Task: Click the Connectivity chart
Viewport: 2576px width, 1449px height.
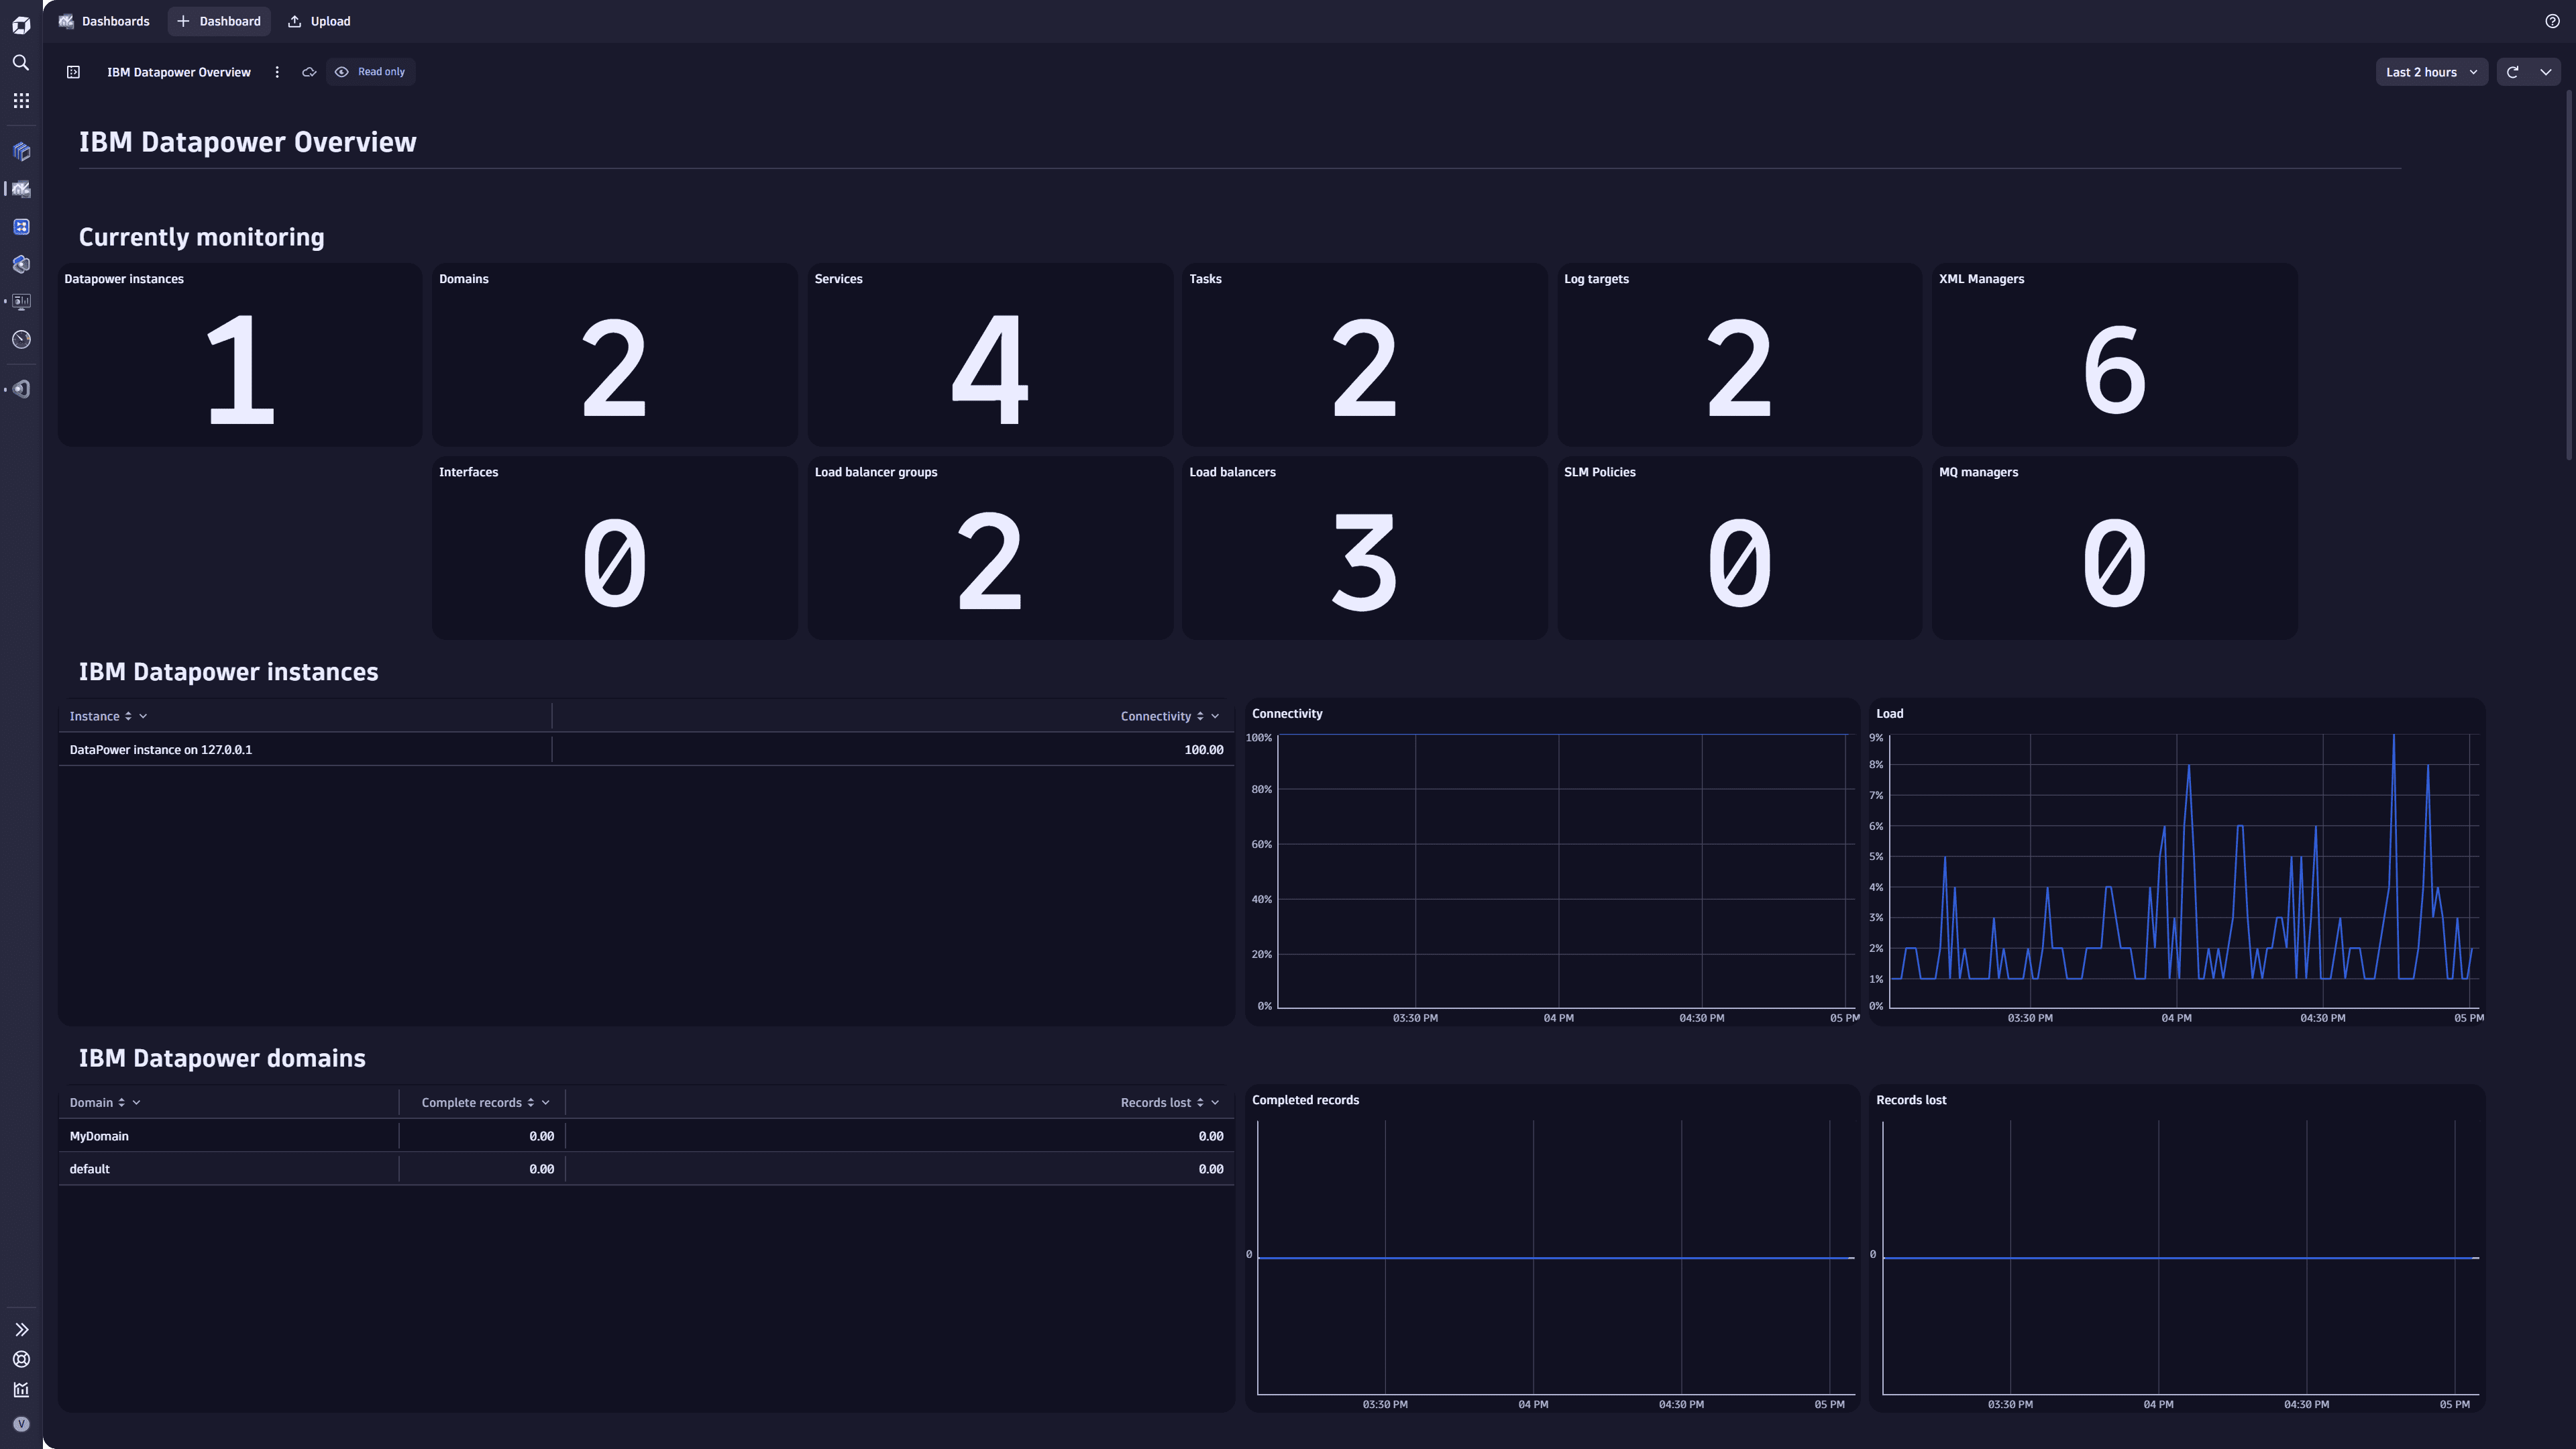Action: click(x=1552, y=862)
